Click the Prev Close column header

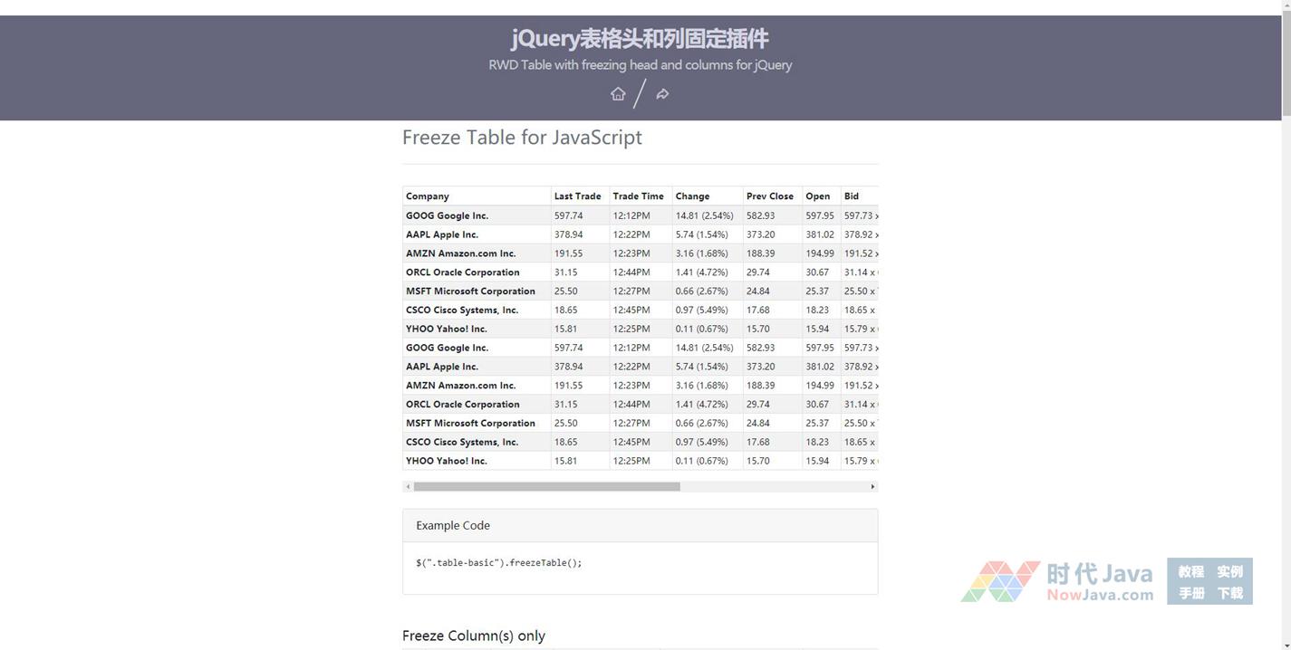(x=769, y=196)
